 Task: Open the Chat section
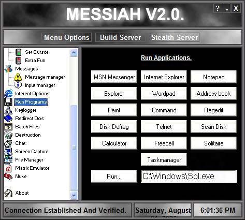click(x=20, y=143)
